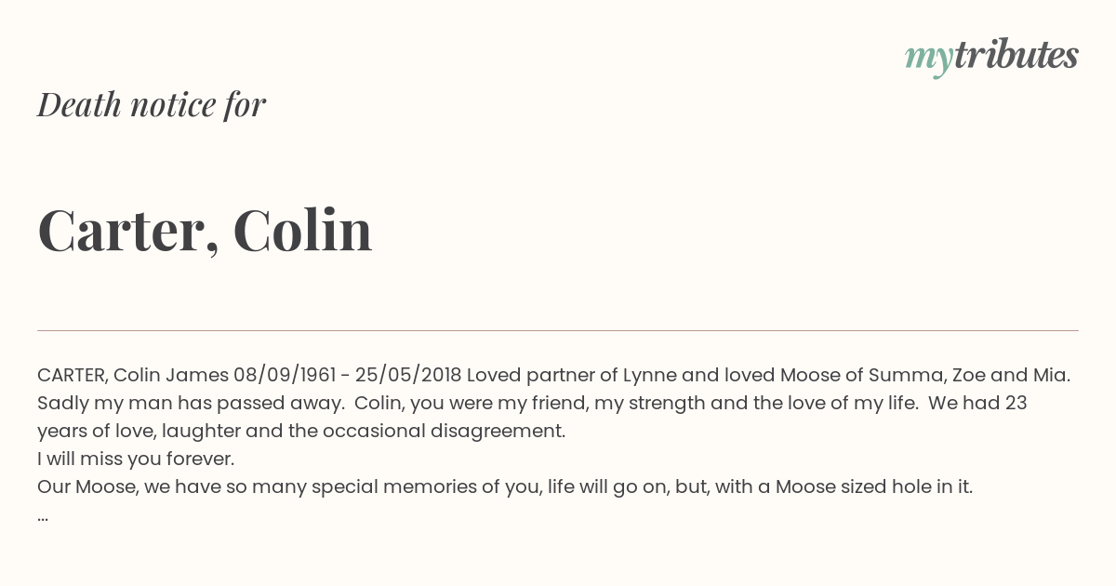Click the word 'Carter,' in the title
1116x586 pixels.
pos(128,232)
